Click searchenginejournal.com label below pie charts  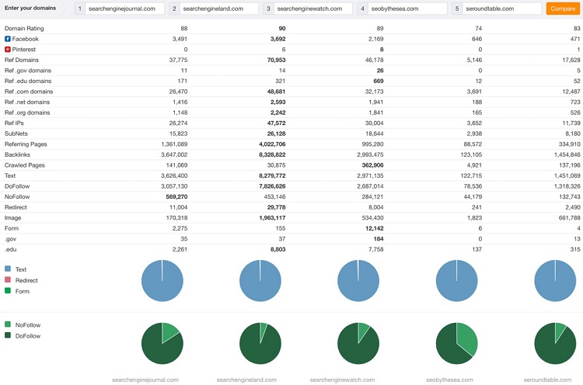(x=145, y=380)
